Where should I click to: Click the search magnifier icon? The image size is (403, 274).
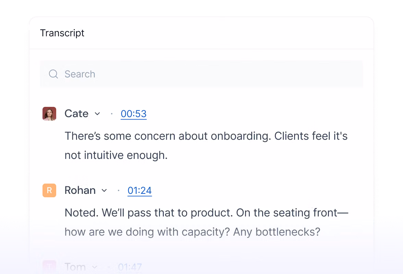click(x=53, y=74)
